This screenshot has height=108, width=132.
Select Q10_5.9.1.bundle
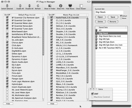[64, 82]
